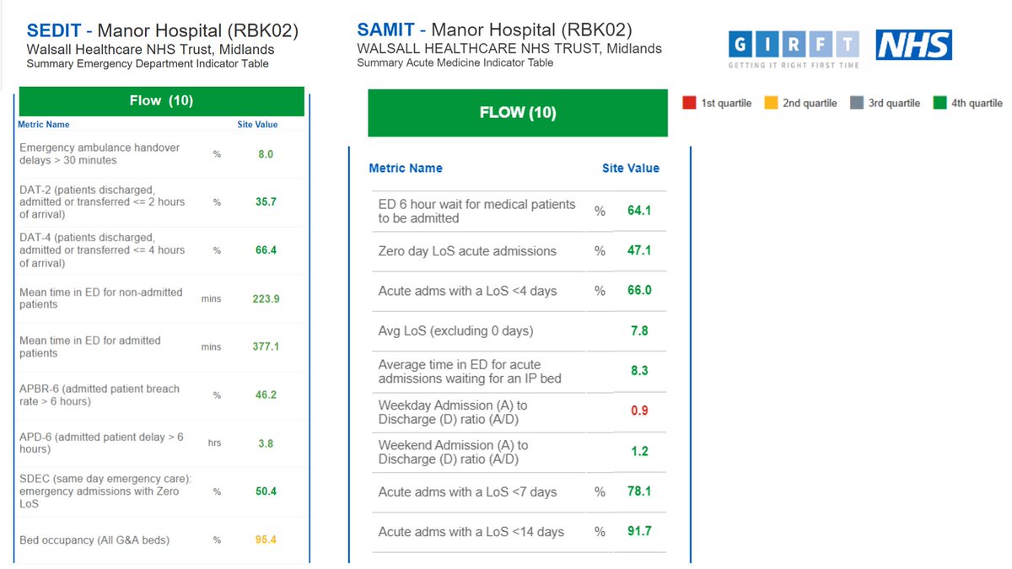The width and height of the screenshot is (1012, 569).
Task: Click the yellow 2nd quartile swatch
Action: click(x=771, y=103)
